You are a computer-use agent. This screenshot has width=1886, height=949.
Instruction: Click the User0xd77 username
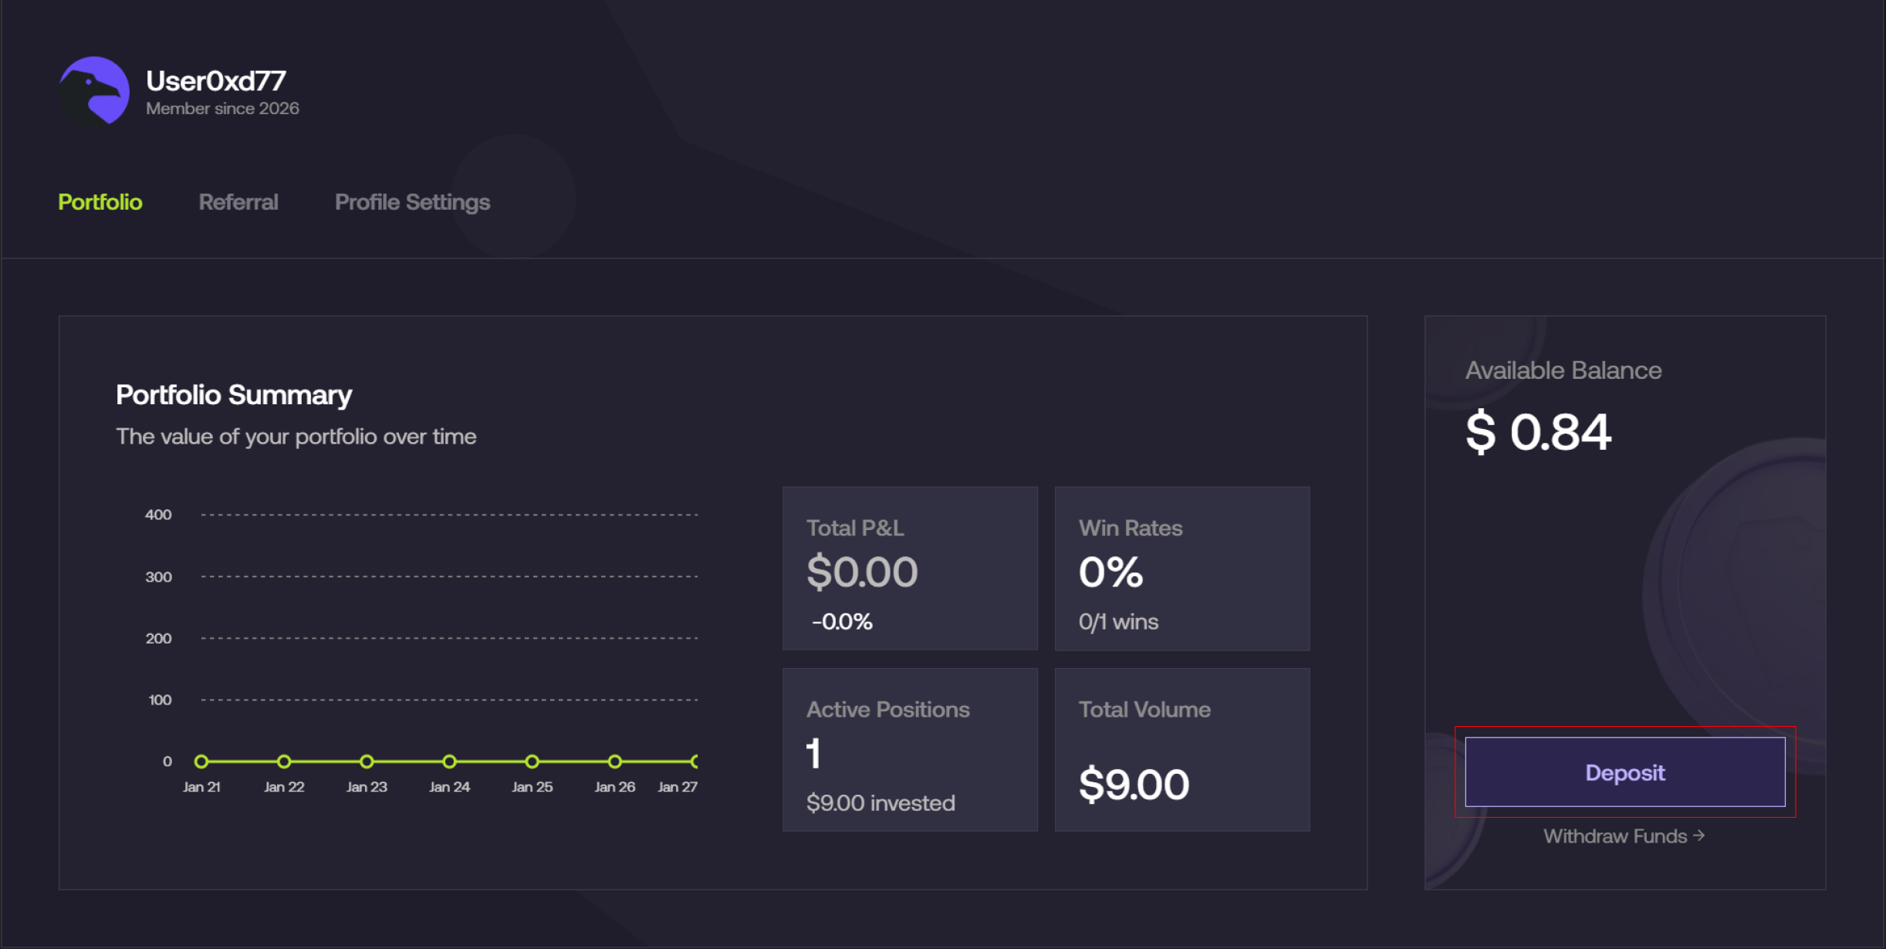(216, 81)
